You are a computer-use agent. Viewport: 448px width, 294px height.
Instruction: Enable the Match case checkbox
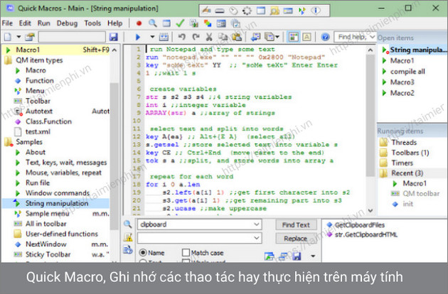point(186,252)
